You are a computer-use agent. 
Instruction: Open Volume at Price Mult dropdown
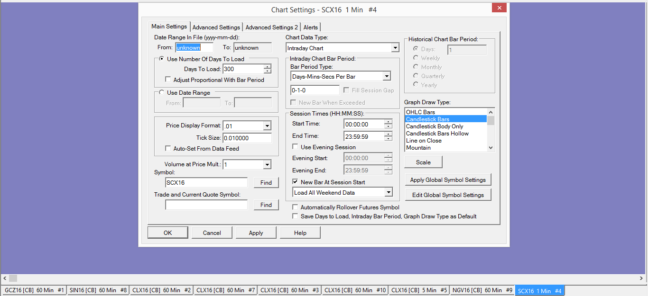pyautogui.click(x=267, y=164)
